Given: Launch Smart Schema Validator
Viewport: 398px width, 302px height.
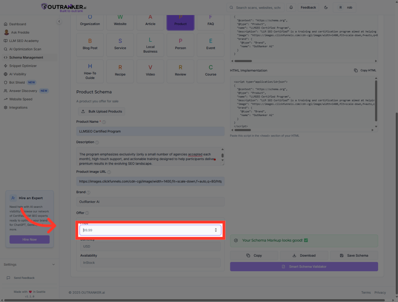Looking at the screenshot, I should coord(304,267).
